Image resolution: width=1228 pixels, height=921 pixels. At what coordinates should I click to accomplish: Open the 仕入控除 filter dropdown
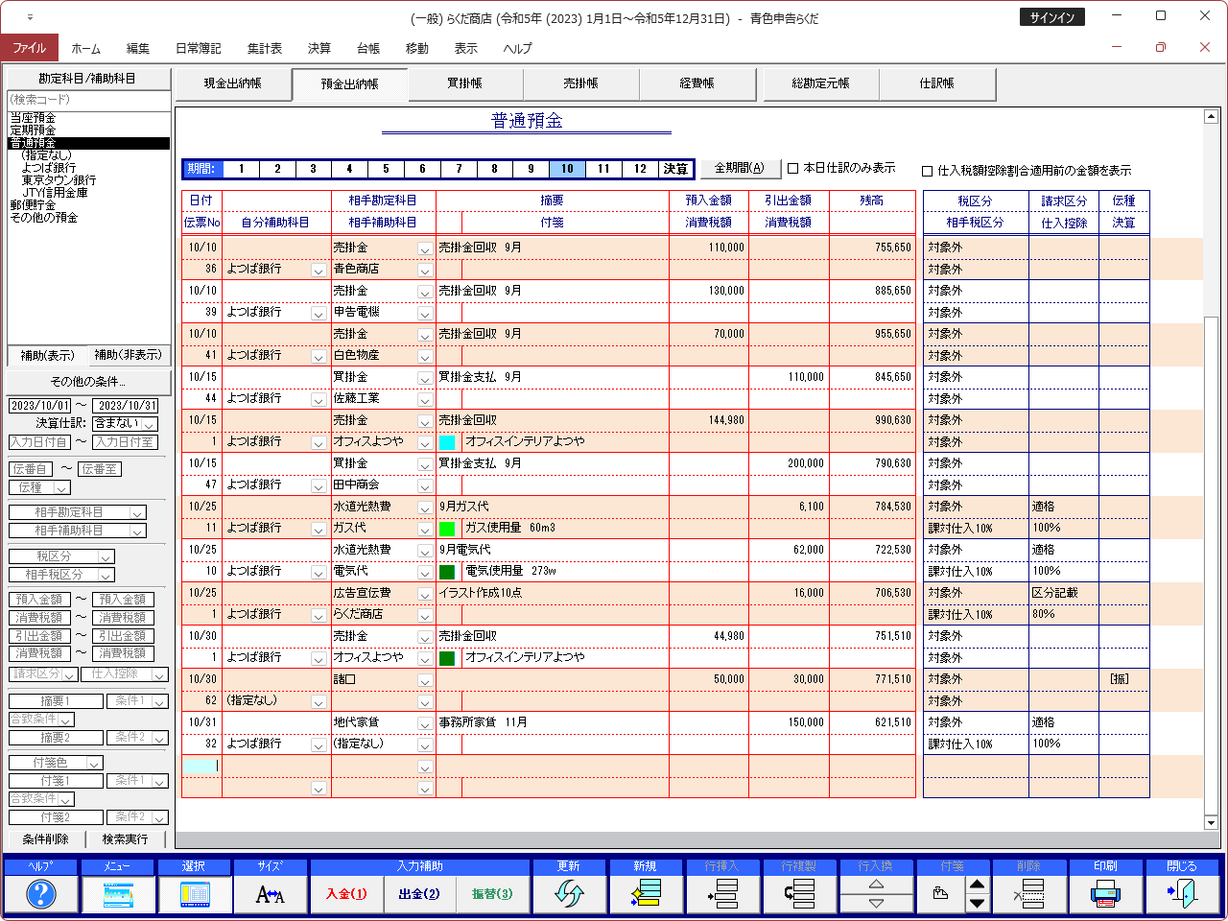pyautogui.click(x=159, y=675)
